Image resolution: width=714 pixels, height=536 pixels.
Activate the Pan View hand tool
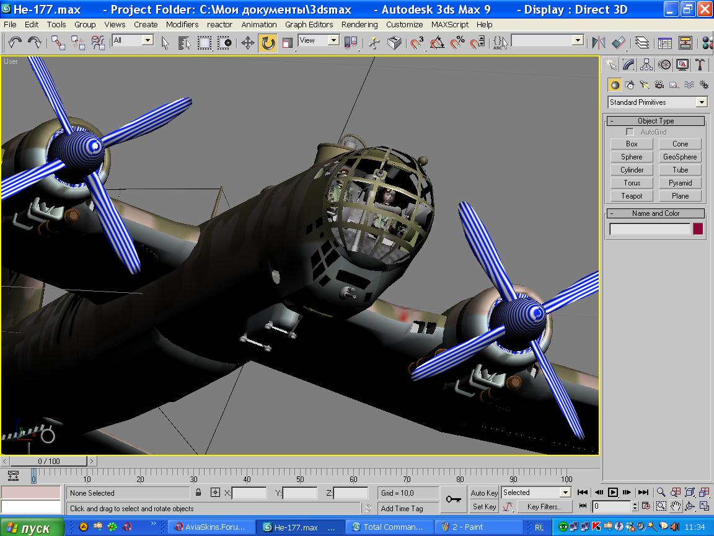click(676, 506)
